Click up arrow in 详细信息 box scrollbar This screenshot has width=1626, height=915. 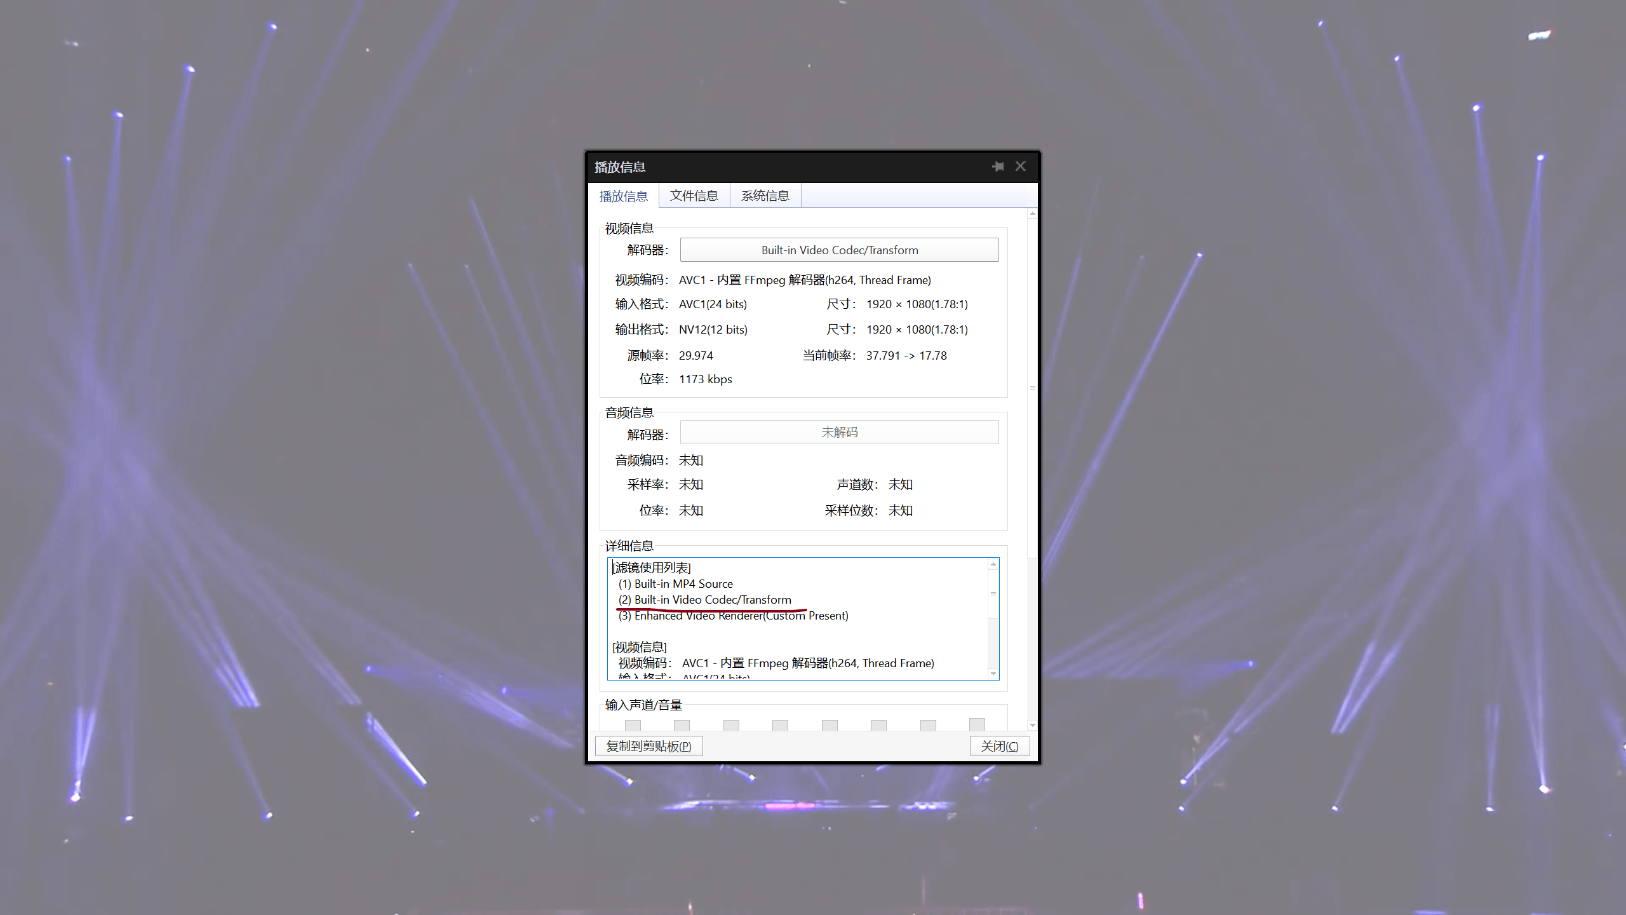click(x=993, y=565)
